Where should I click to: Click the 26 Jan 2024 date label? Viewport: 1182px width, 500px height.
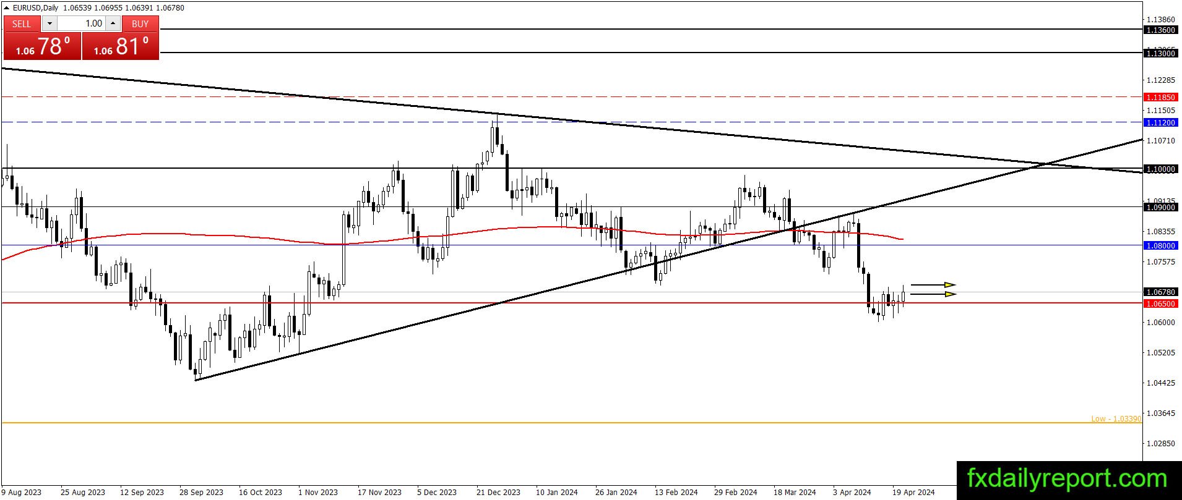pyautogui.click(x=616, y=493)
